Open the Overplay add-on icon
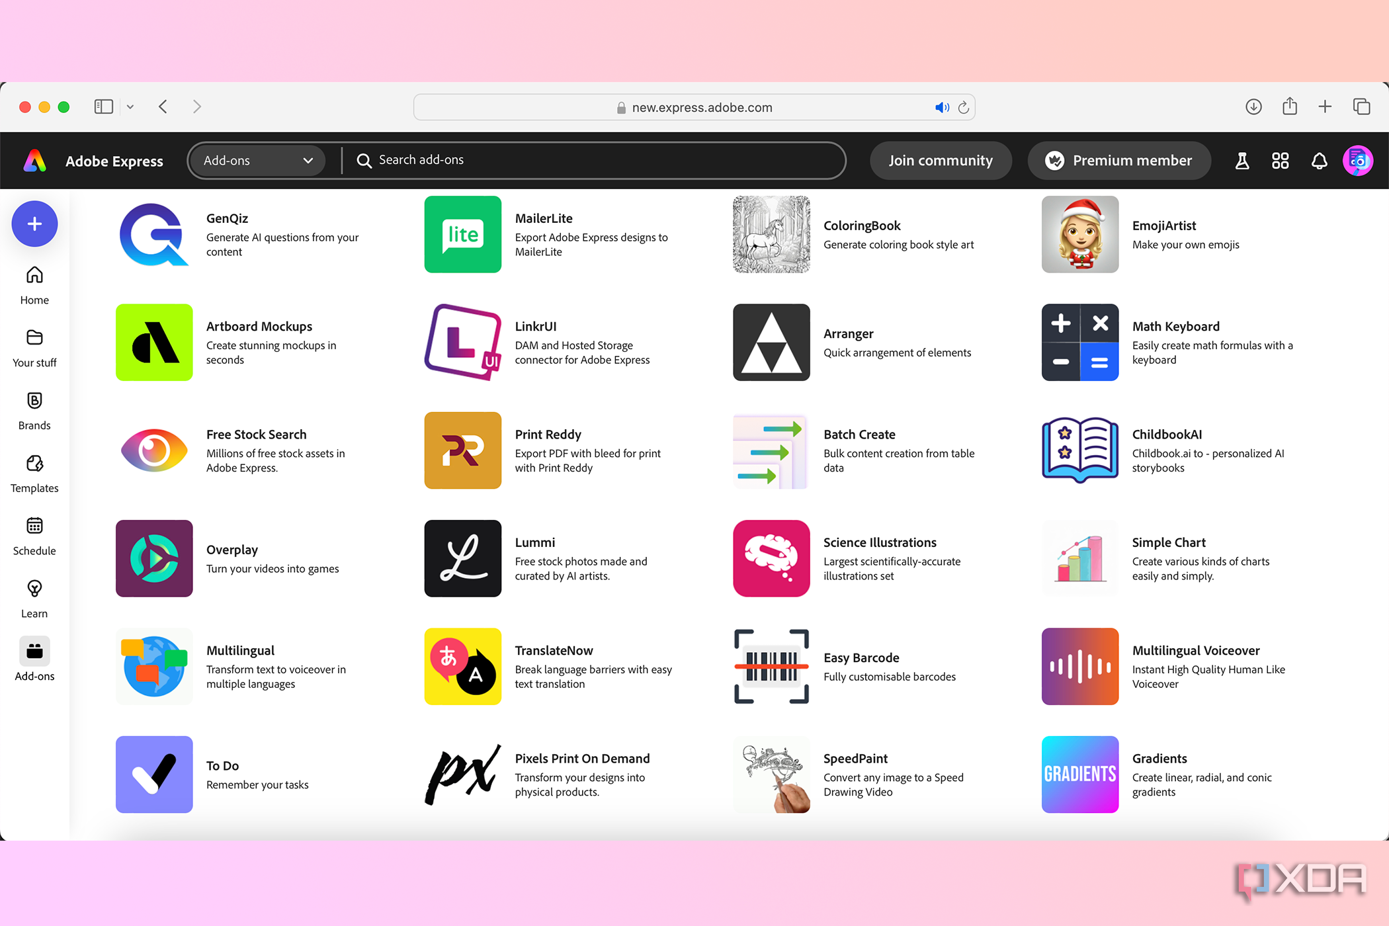The image size is (1389, 926). (x=154, y=558)
